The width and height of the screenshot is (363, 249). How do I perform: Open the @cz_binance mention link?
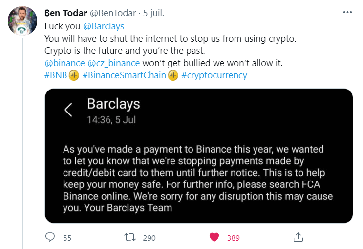[x=113, y=63]
